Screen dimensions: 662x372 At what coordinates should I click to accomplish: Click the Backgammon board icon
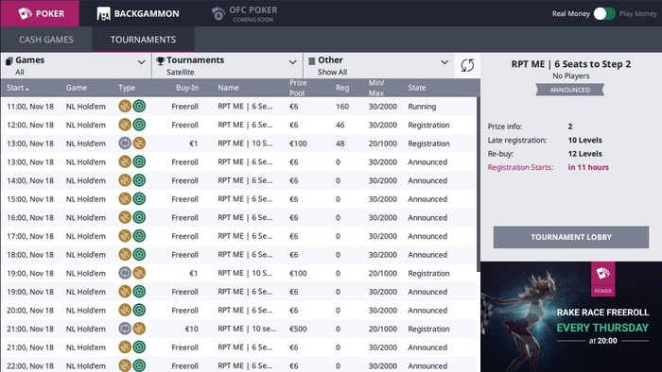tap(103, 13)
